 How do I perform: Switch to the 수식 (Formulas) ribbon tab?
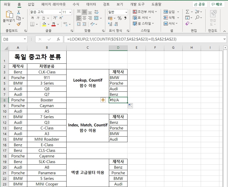pos(76,4)
